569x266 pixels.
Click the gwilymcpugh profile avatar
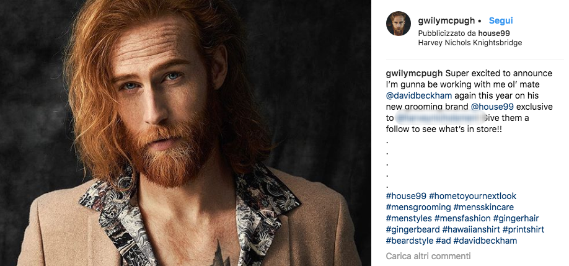click(398, 24)
